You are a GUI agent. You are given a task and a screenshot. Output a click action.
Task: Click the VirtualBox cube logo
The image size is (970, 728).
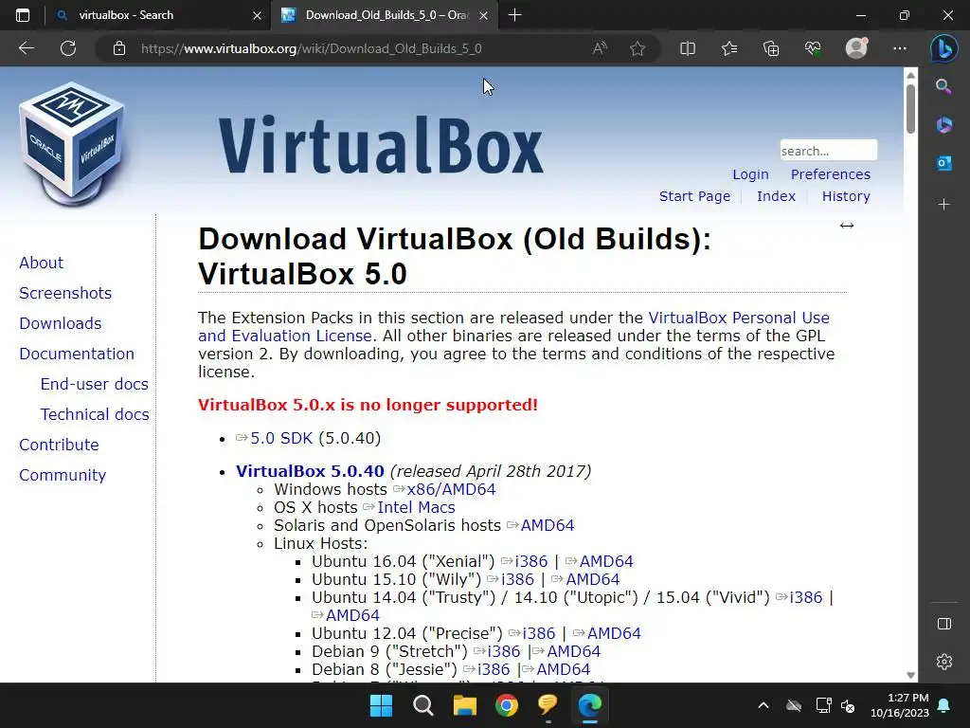point(72,144)
